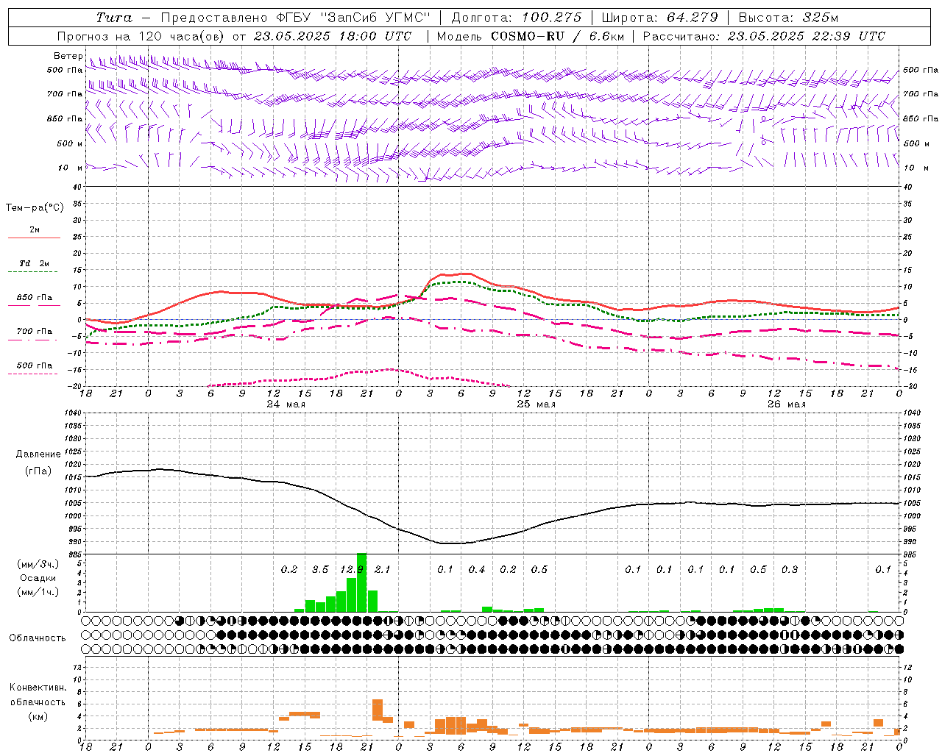
Task: Click the "24 мая" date label
Action: (286, 404)
